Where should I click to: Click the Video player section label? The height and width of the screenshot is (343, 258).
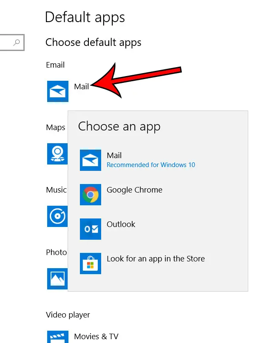[68, 315]
